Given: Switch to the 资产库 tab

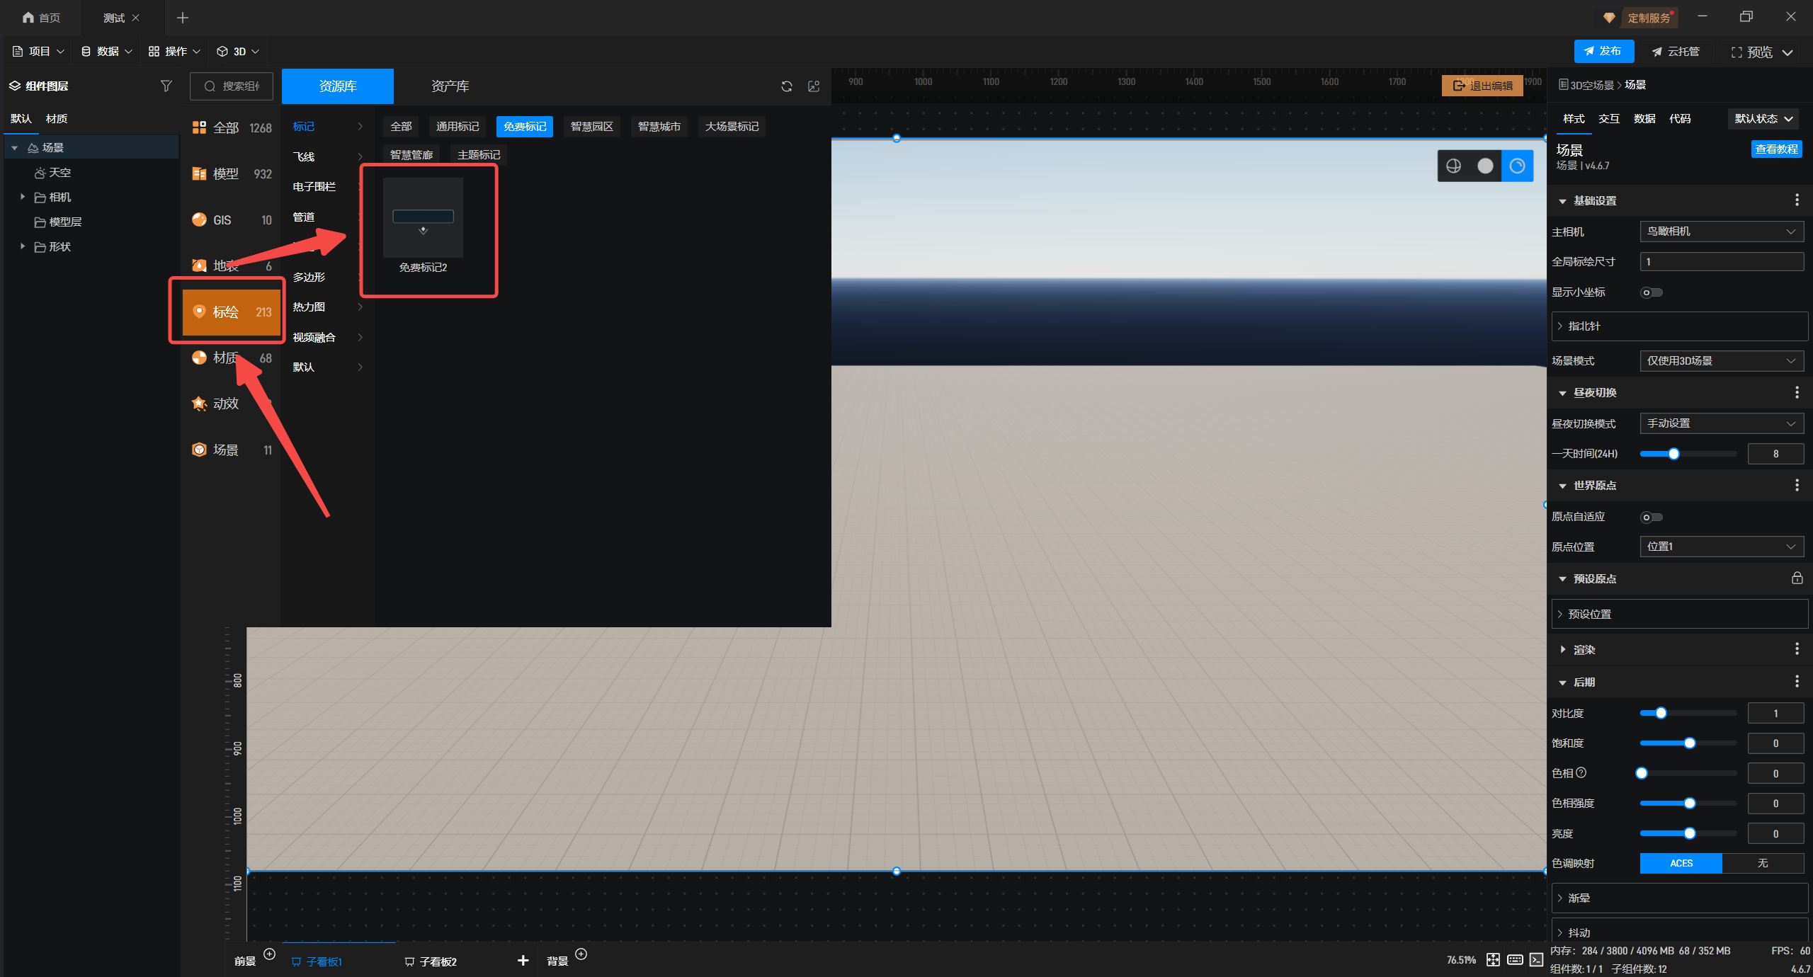Looking at the screenshot, I should click(450, 86).
